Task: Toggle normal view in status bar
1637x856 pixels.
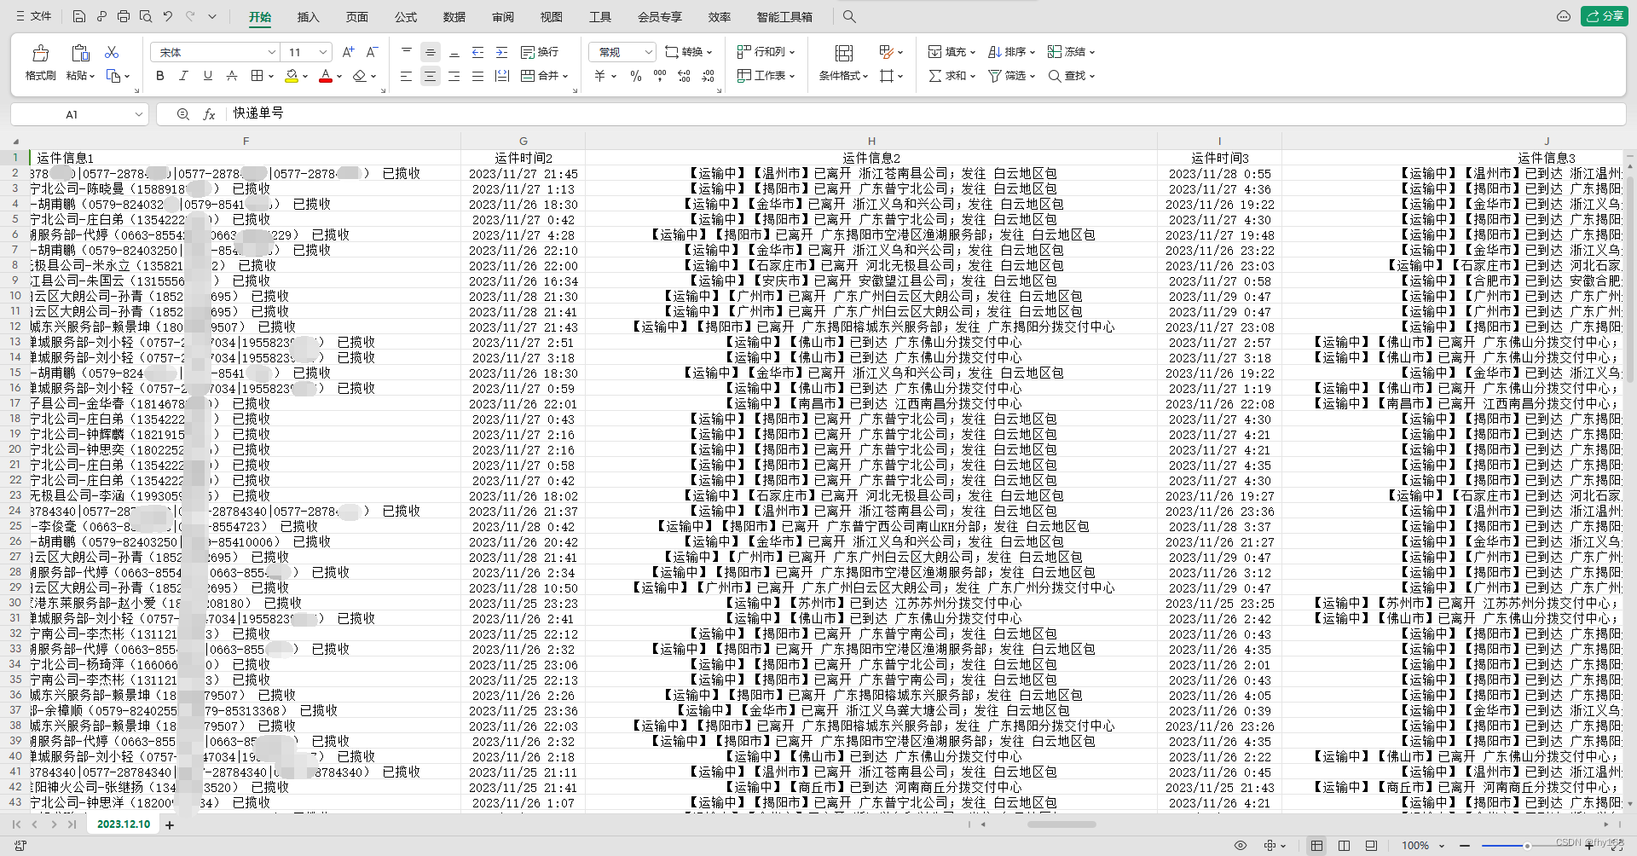Action: click(x=1317, y=845)
